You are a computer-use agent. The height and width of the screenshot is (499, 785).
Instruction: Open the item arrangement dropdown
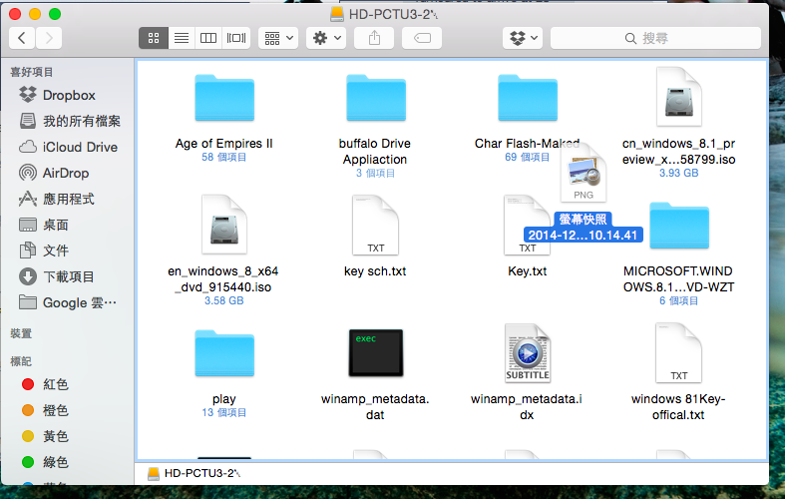coord(278,38)
